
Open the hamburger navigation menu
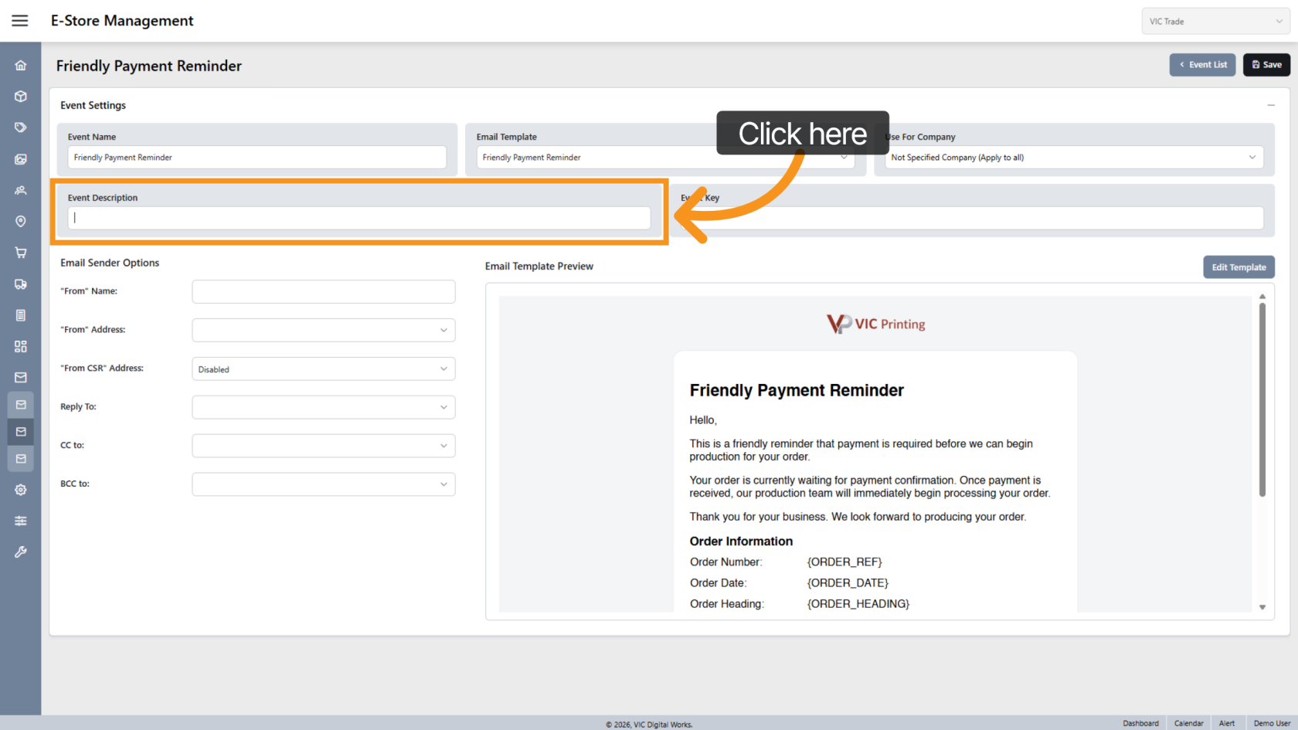20,21
